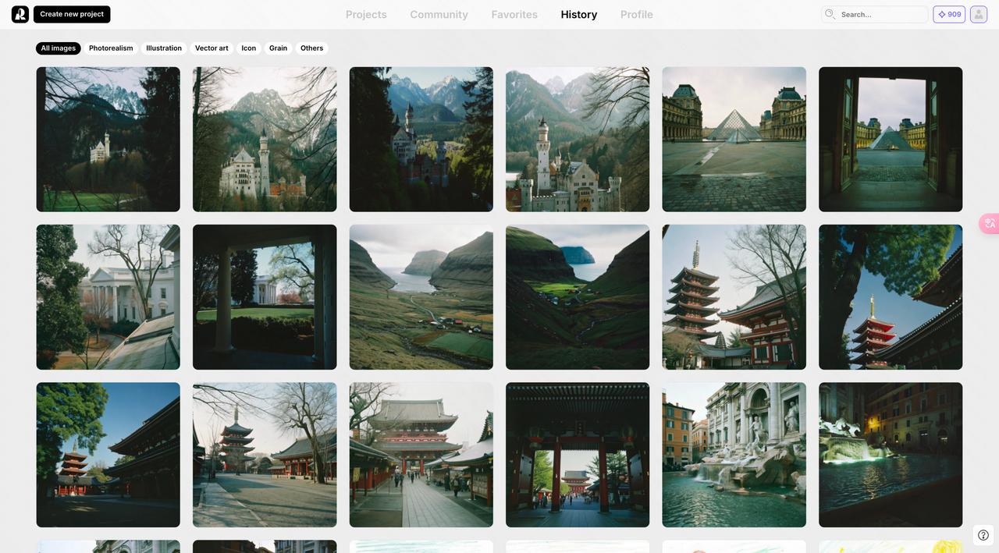Open the Community tab

[439, 14]
